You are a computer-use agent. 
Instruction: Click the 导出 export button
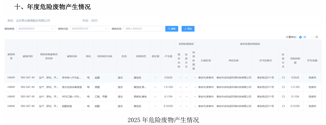pyautogui.click(x=188, y=29)
